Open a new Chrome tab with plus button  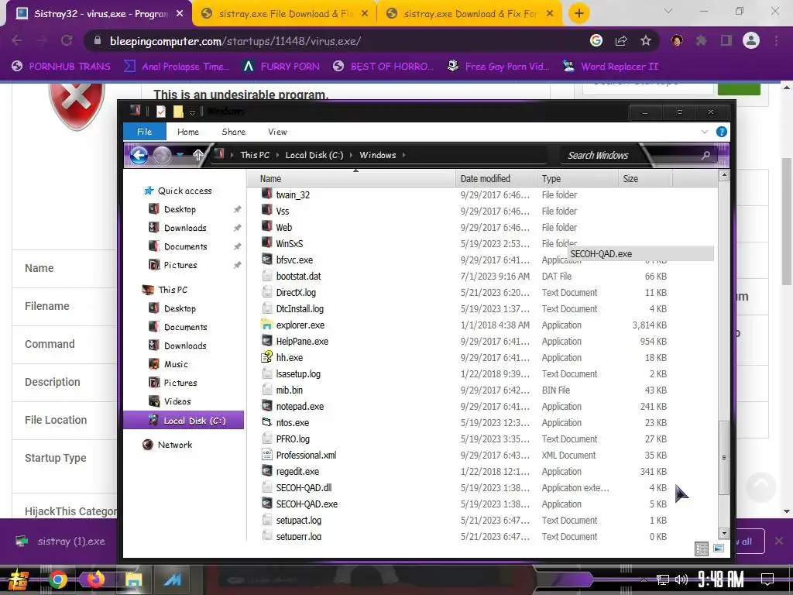tap(579, 13)
